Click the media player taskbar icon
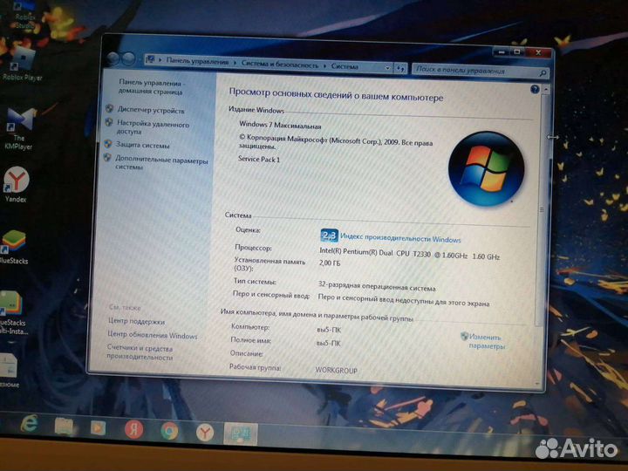The image size is (628, 471). tap(99, 427)
